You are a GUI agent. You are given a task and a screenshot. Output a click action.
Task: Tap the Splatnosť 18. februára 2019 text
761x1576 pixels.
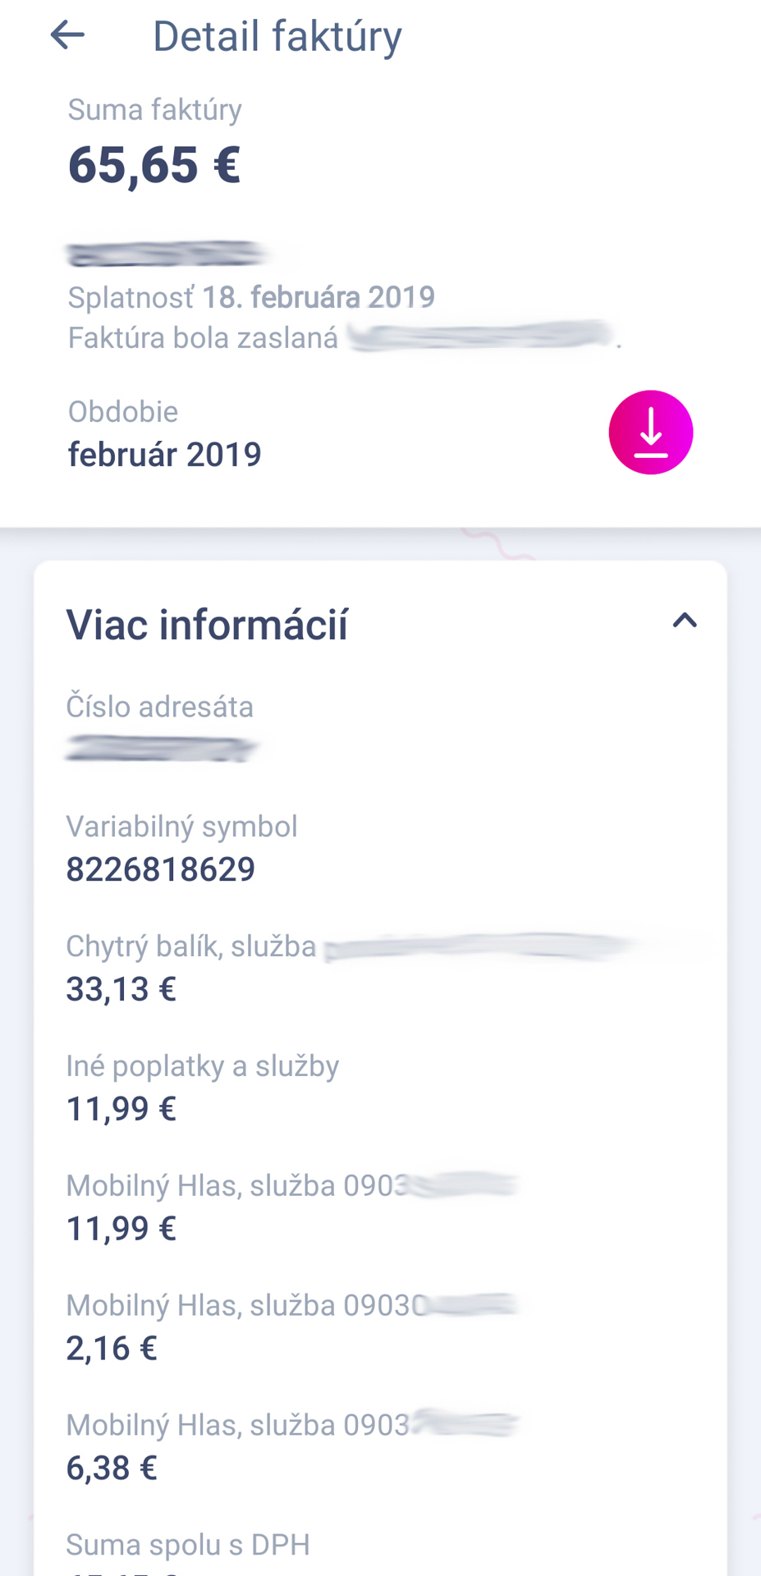[251, 297]
